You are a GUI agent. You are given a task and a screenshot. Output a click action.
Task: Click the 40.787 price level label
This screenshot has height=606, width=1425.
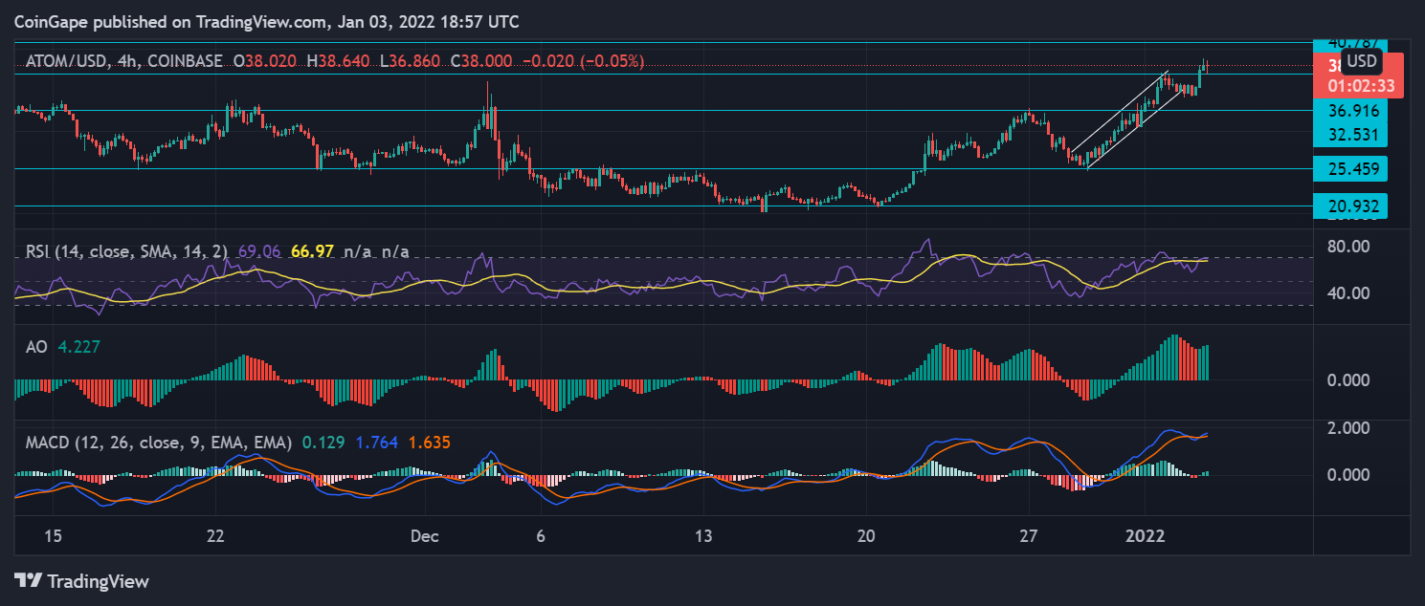[1349, 43]
